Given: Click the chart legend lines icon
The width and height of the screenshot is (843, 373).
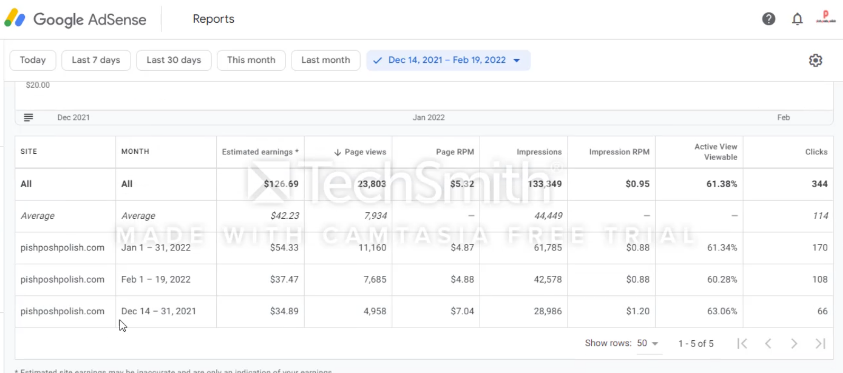Looking at the screenshot, I should [29, 117].
